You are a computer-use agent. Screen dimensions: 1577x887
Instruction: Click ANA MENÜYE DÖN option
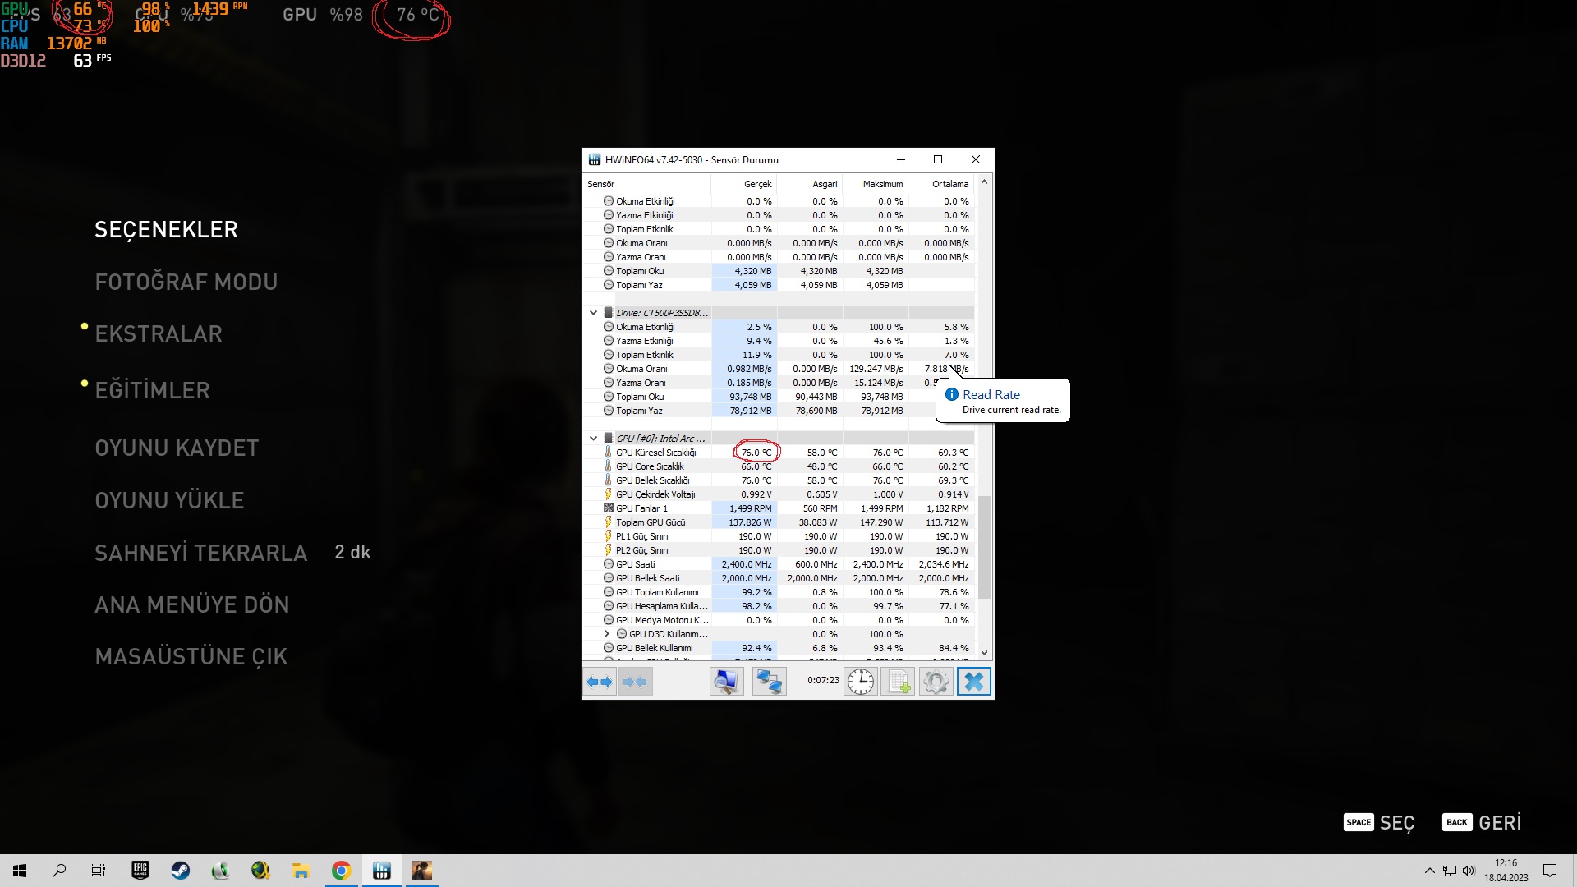(x=191, y=604)
